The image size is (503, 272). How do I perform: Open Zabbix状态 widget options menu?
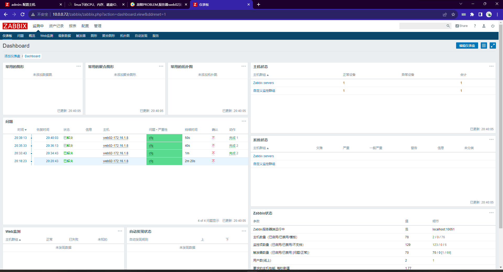[x=491, y=213]
